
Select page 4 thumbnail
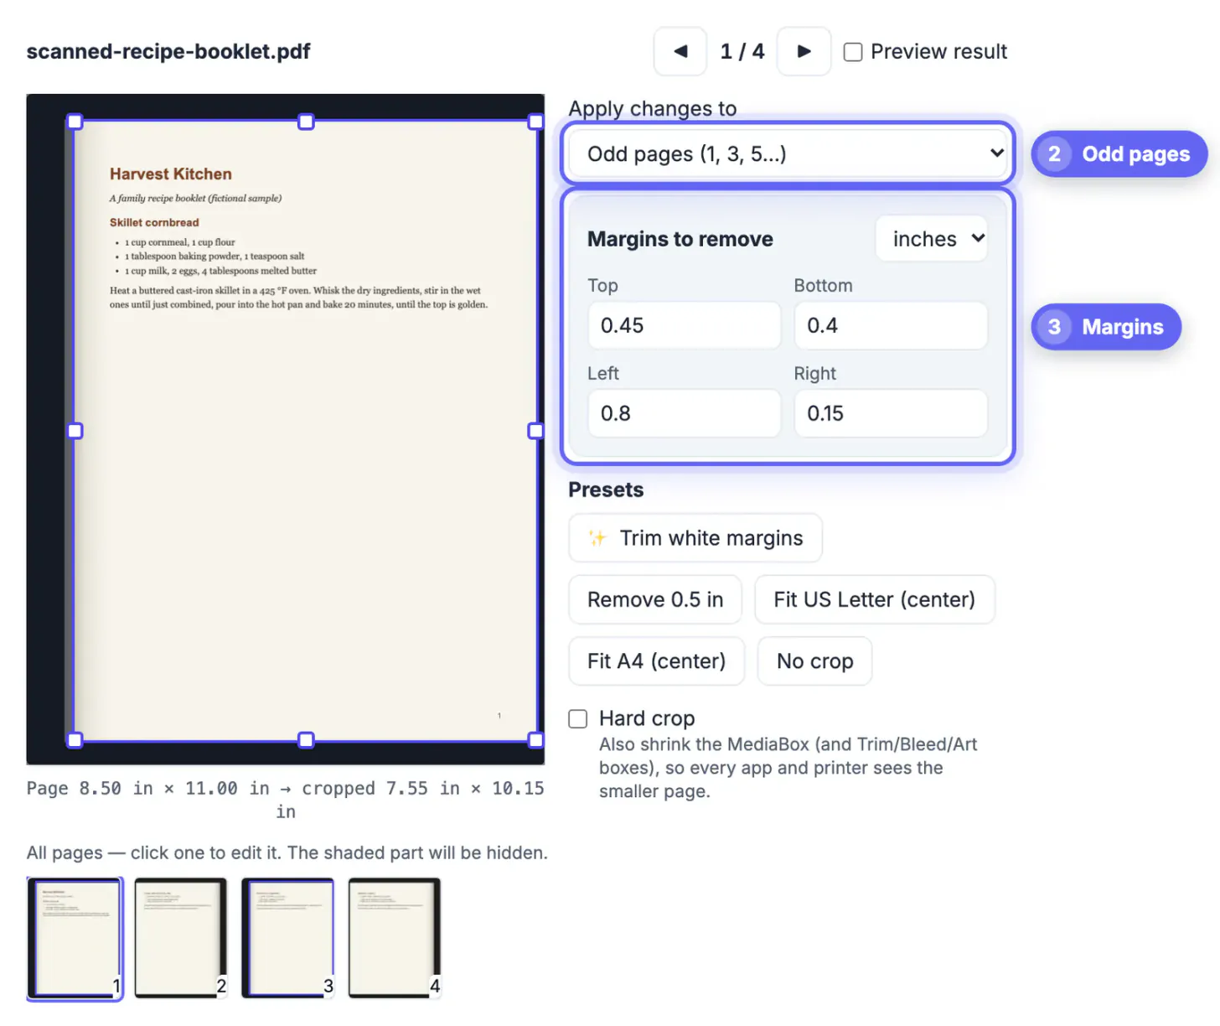click(x=395, y=938)
